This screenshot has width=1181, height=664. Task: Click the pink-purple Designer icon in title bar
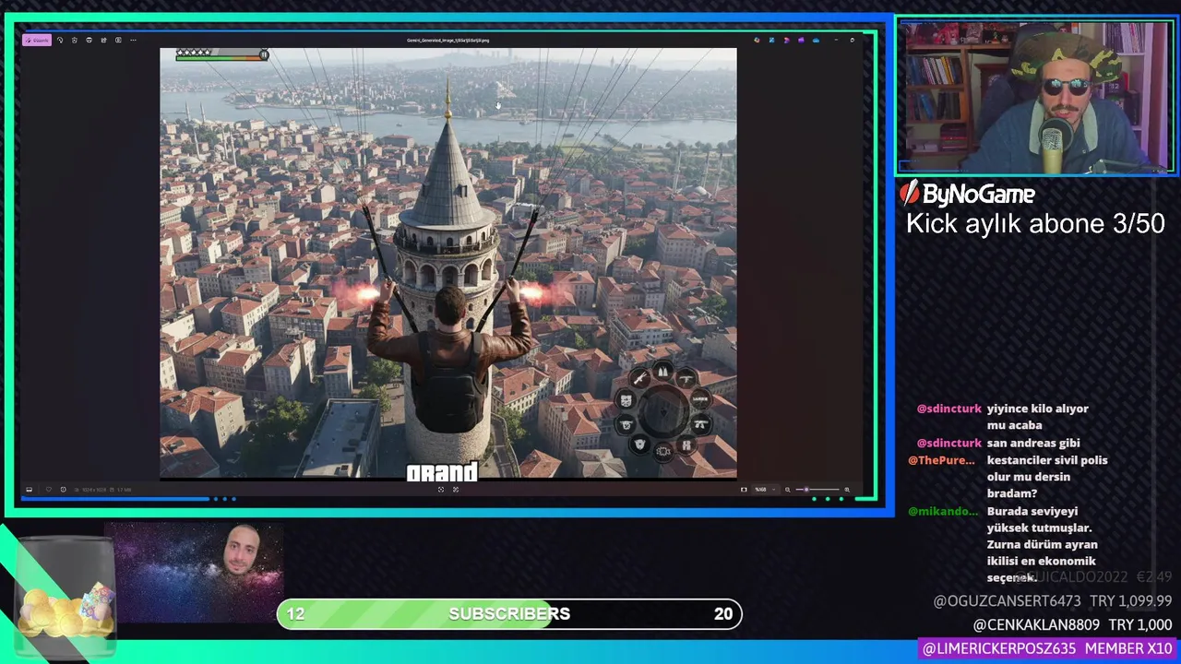tap(786, 41)
